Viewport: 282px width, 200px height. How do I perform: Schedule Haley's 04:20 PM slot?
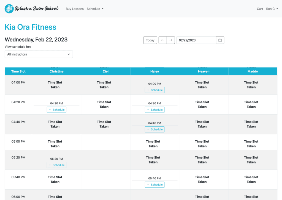point(154,110)
